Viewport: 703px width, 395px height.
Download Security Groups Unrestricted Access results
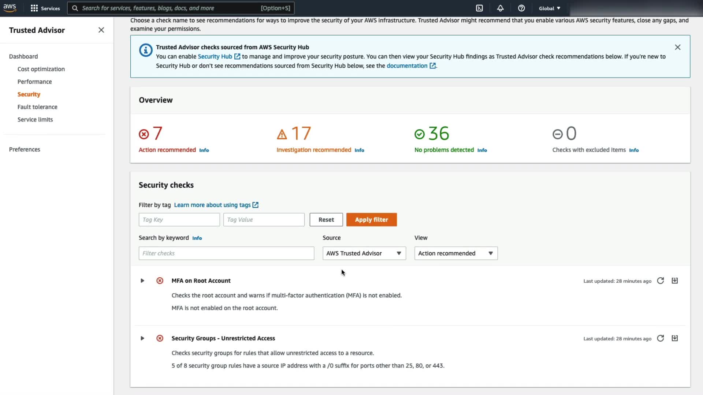(675, 338)
